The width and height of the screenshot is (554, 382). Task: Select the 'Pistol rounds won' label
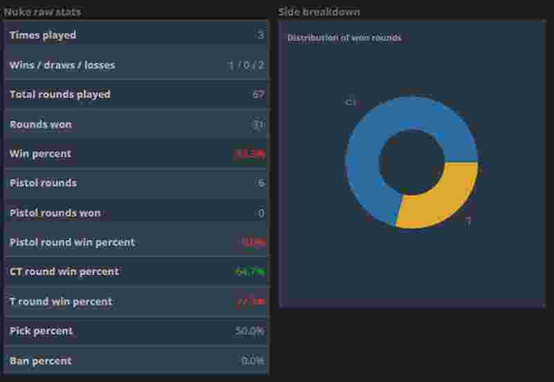55,213
